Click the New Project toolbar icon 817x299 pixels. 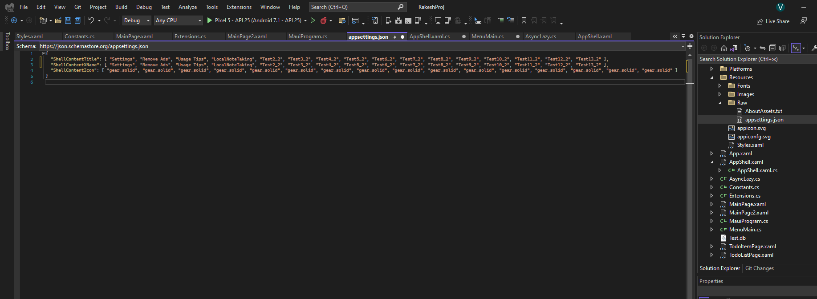coord(43,20)
